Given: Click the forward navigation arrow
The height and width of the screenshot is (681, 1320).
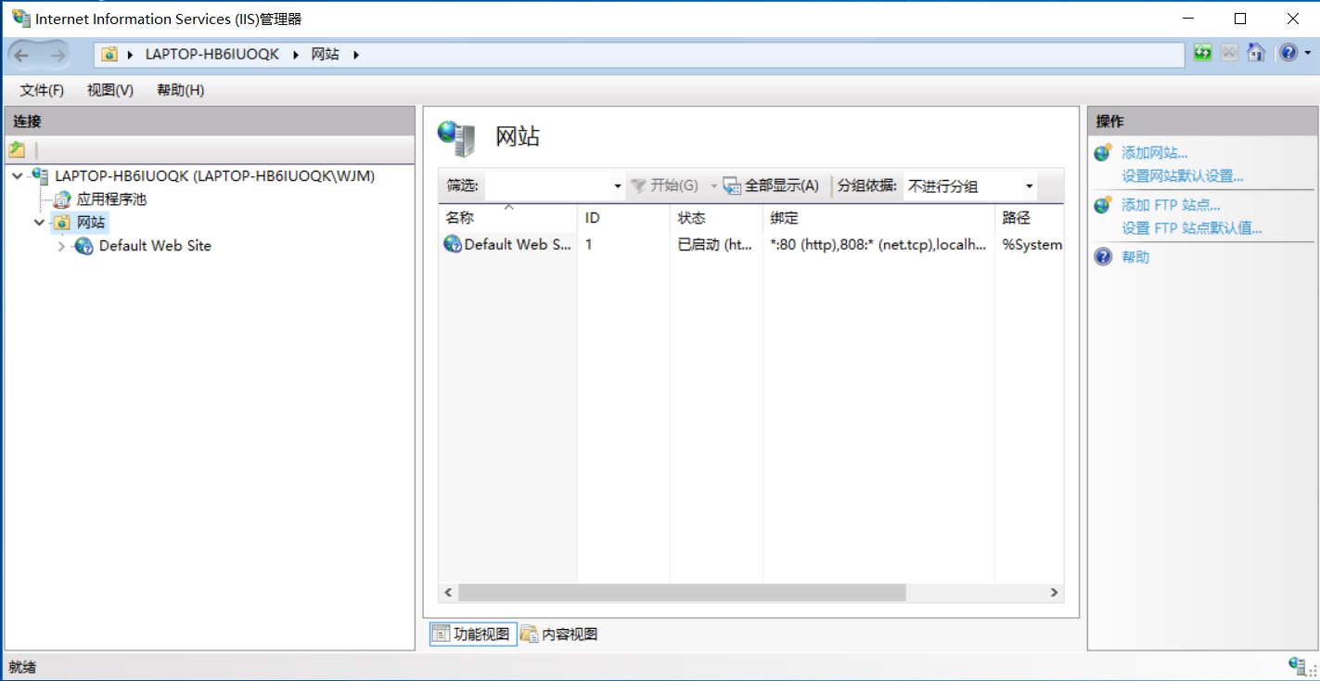Looking at the screenshot, I should pos(58,53).
